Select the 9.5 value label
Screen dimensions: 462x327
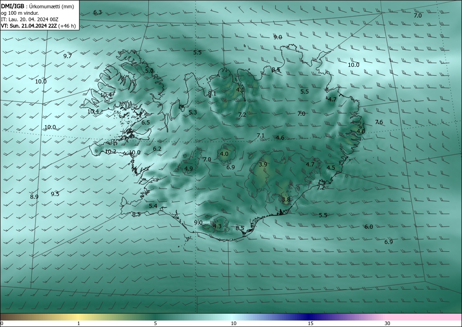click(x=55, y=194)
